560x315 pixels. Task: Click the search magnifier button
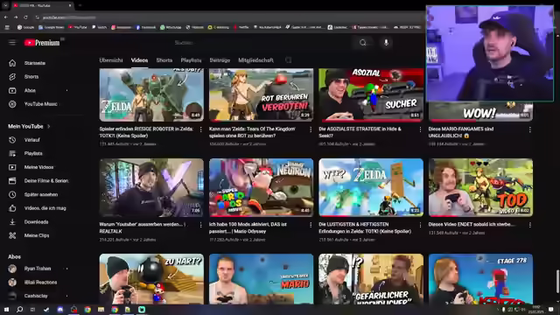coord(363,43)
